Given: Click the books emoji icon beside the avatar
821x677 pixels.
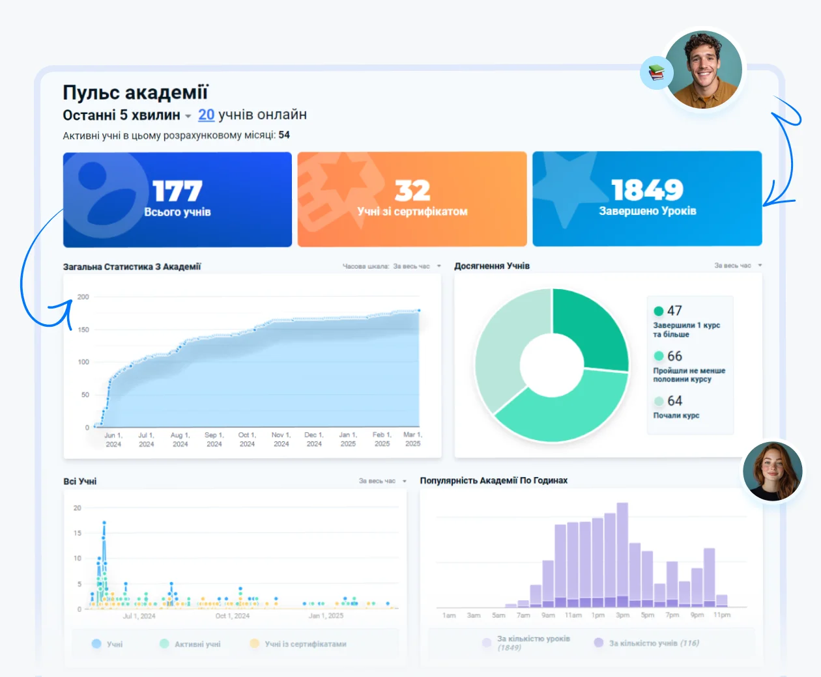Looking at the screenshot, I should tap(656, 73).
